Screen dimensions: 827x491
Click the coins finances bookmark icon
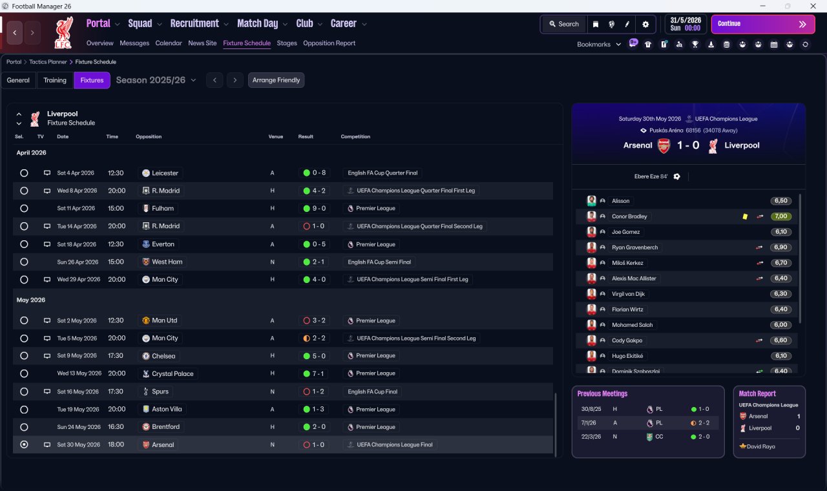(726, 45)
